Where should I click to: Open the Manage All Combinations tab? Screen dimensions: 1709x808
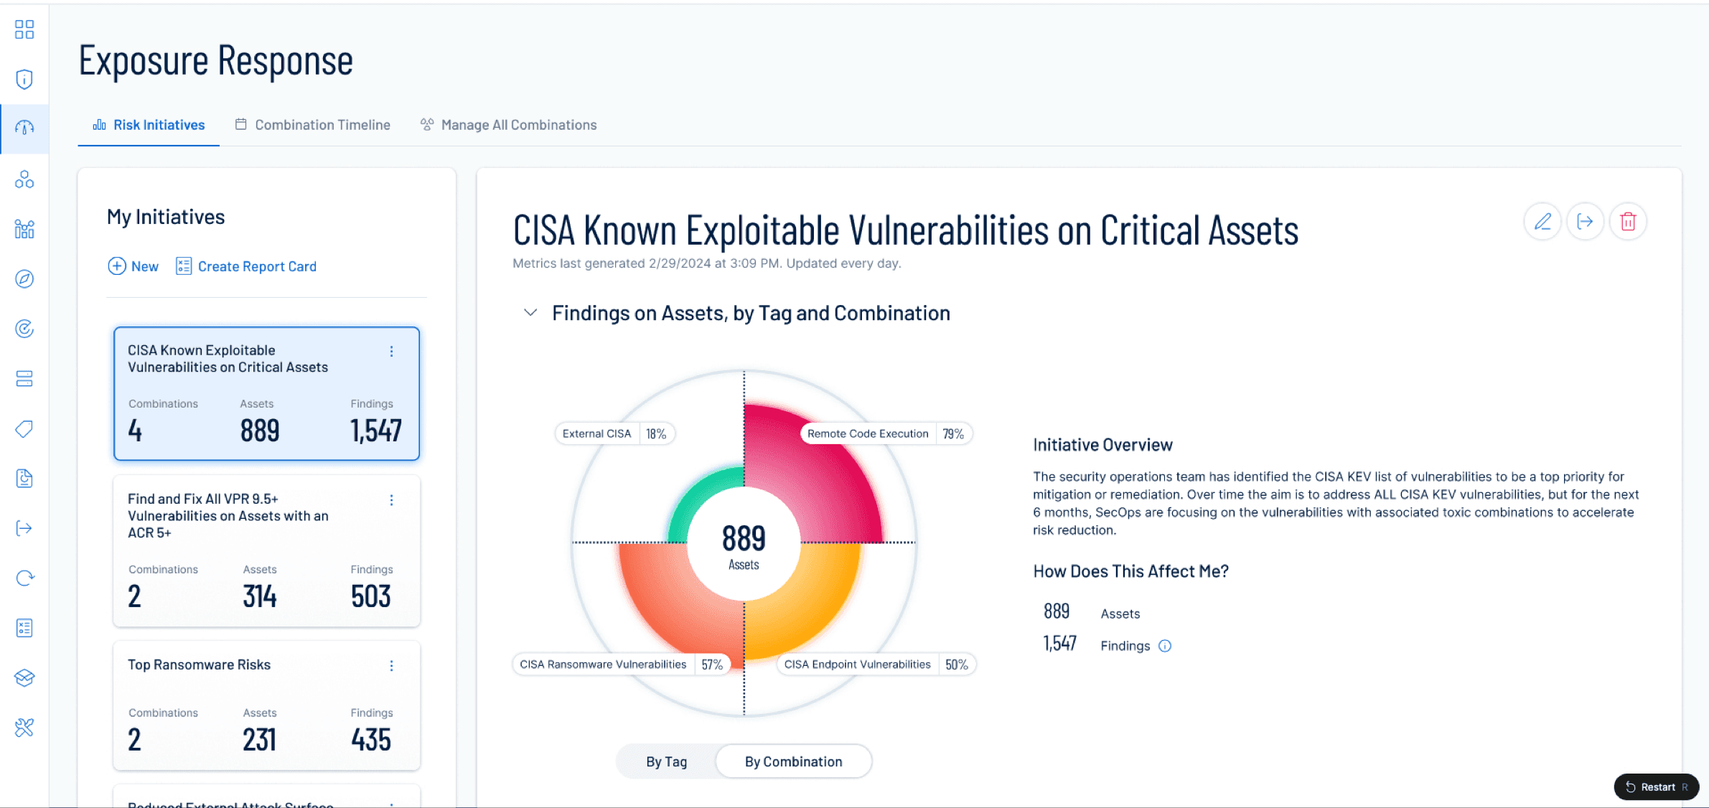[518, 124]
